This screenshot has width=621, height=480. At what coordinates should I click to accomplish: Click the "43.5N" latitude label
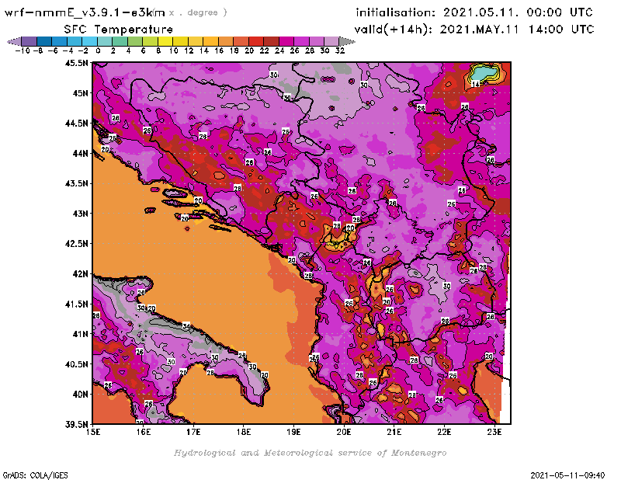[x=76, y=183]
